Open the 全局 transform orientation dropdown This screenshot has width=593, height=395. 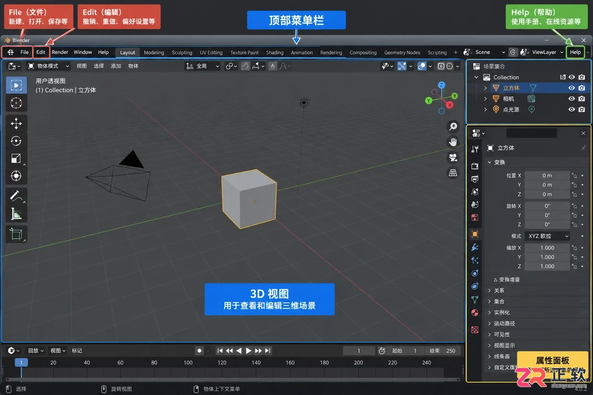(x=203, y=66)
